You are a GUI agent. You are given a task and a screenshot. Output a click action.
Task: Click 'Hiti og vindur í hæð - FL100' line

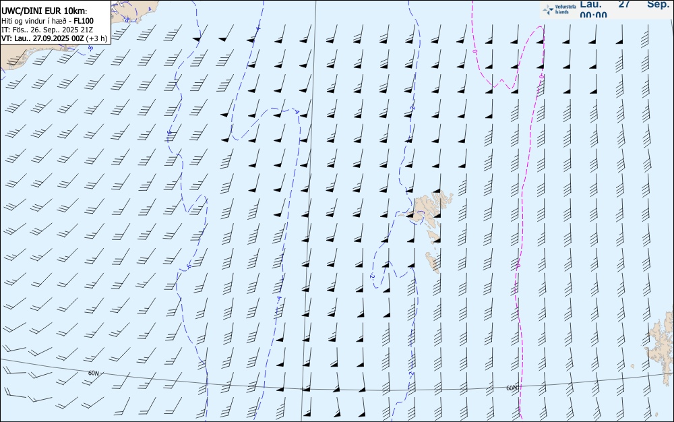click(x=47, y=21)
